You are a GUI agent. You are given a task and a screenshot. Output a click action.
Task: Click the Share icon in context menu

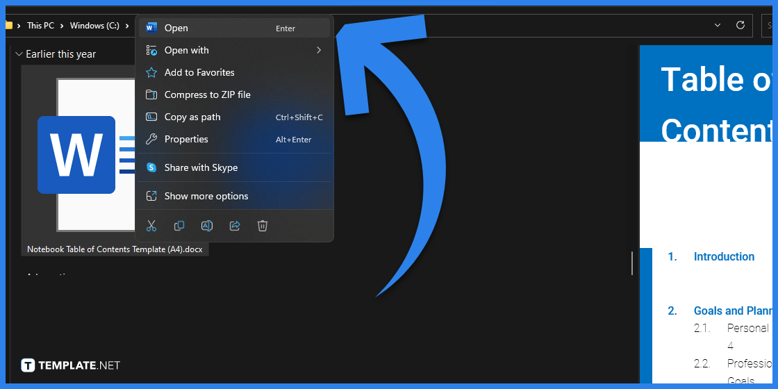(235, 226)
